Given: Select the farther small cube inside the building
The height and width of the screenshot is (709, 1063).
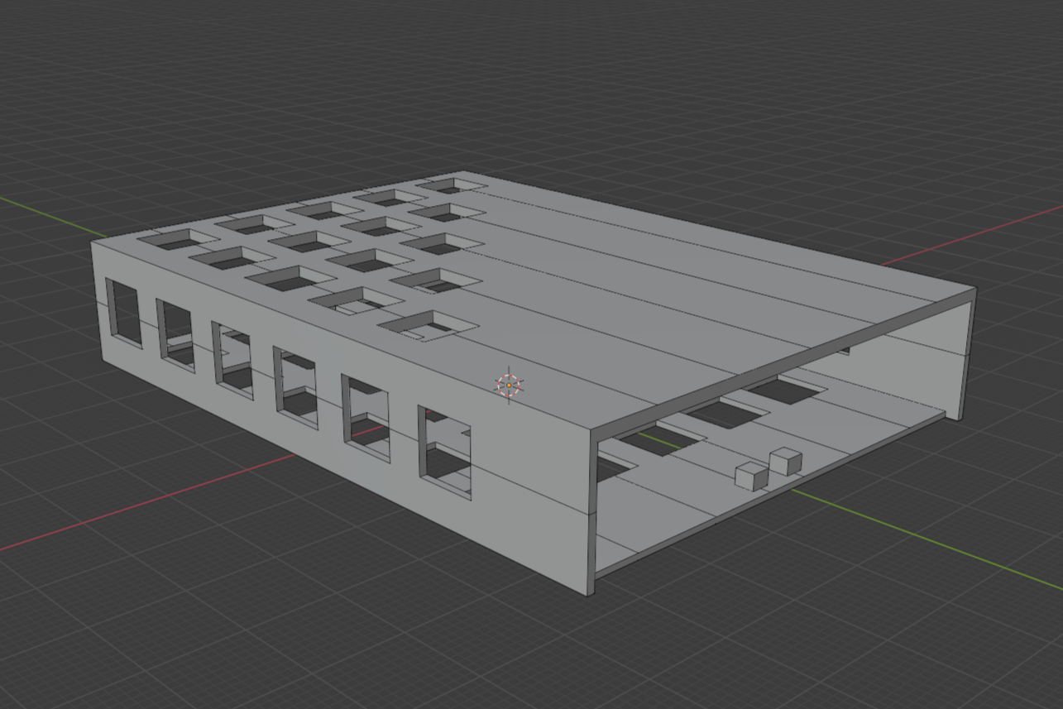Looking at the screenshot, I should point(785,462).
